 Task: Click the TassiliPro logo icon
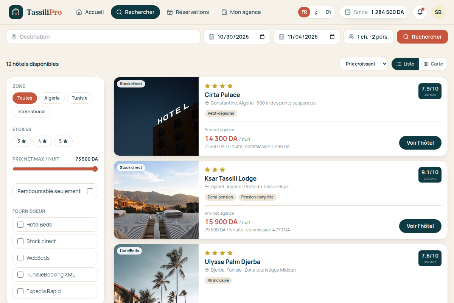16,12
